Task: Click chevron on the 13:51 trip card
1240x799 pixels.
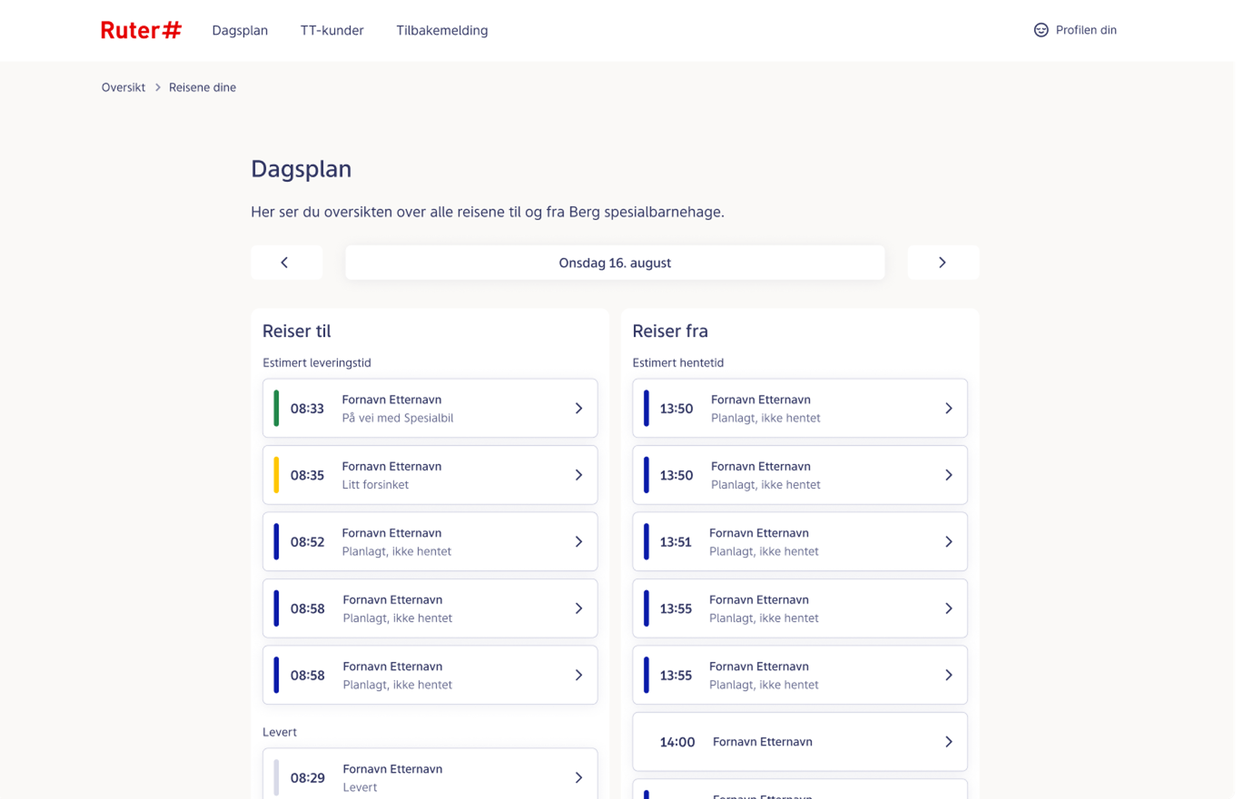Action: [x=948, y=542]
